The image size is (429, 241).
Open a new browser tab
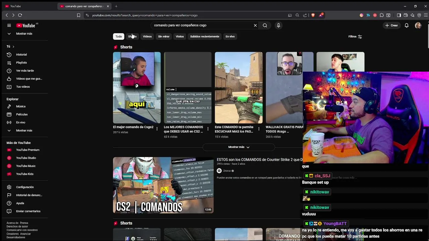tap(116, 6)
